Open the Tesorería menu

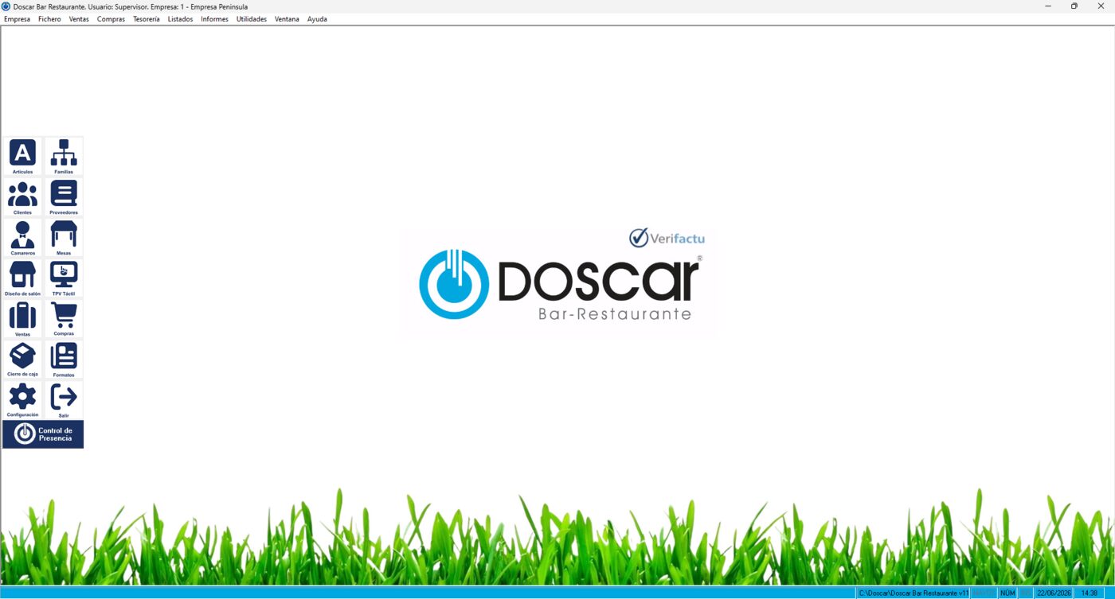pyautogui.click(x=147, y=19)
